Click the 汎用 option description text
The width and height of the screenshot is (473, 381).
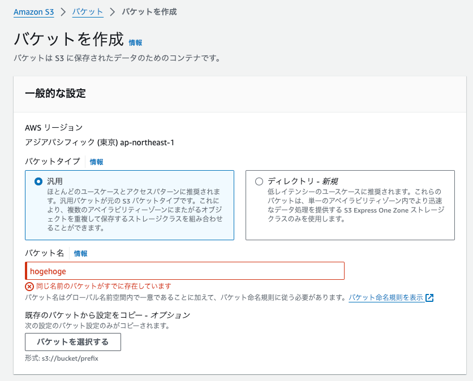(x=135, y=210)
